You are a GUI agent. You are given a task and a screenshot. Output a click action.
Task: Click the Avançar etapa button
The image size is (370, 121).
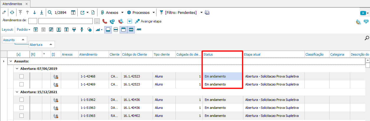(x=148, y=21)
